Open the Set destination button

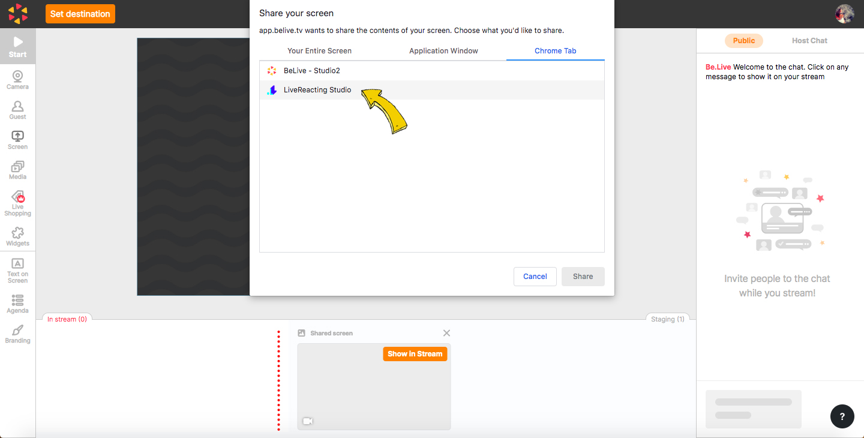point(80,14)
